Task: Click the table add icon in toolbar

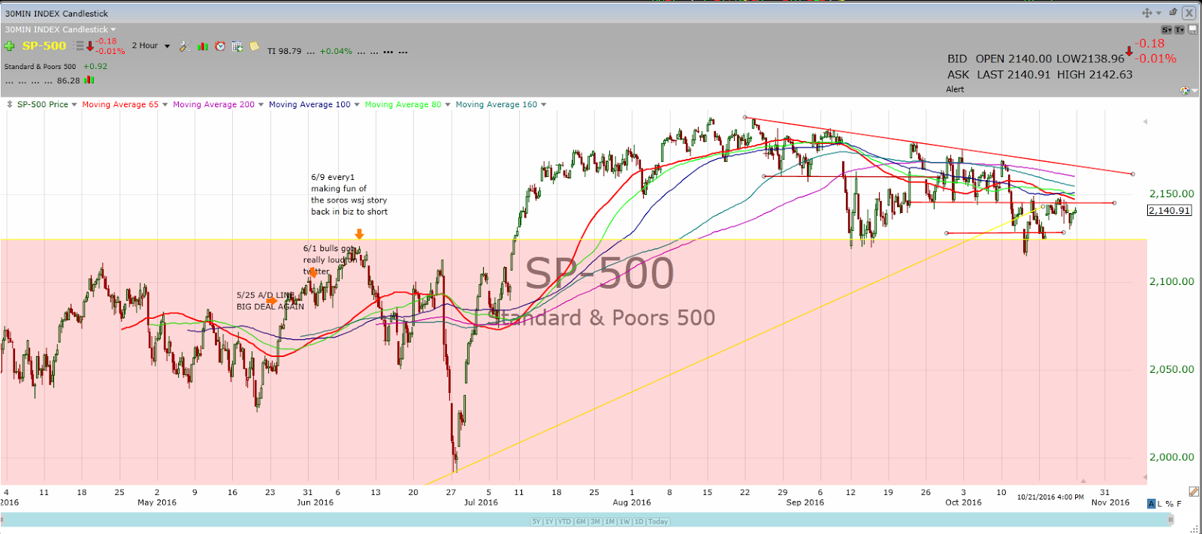Action: coord(237,46)
